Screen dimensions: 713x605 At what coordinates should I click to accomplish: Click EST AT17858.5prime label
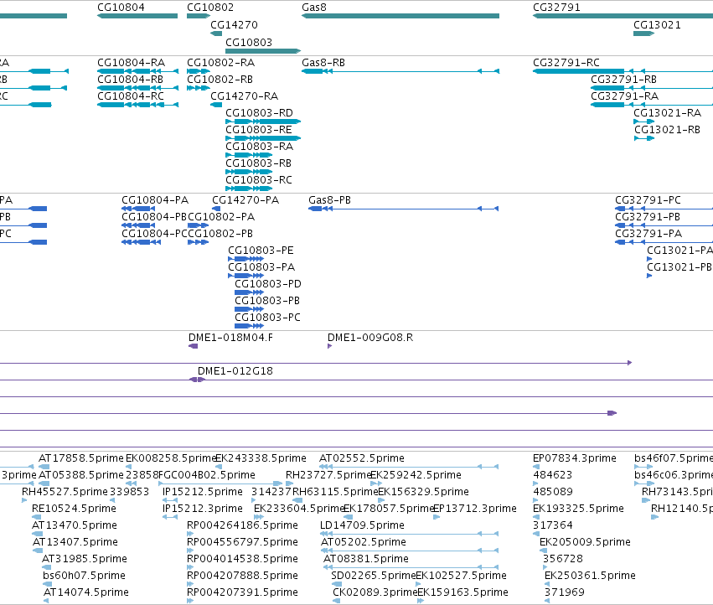81,458
